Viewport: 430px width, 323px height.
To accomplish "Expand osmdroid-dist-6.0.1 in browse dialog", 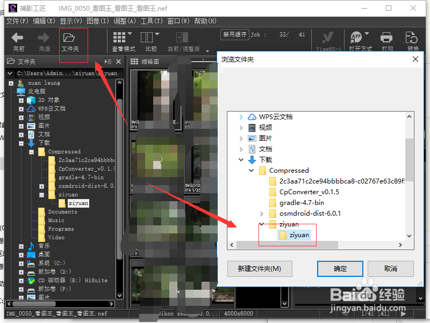I will [x=261, y=214].
